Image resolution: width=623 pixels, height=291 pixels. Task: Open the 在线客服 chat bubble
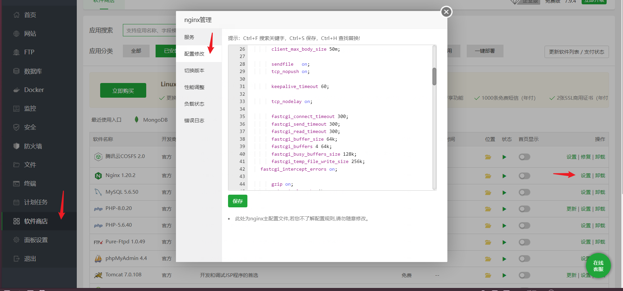[x=598, y=266]
